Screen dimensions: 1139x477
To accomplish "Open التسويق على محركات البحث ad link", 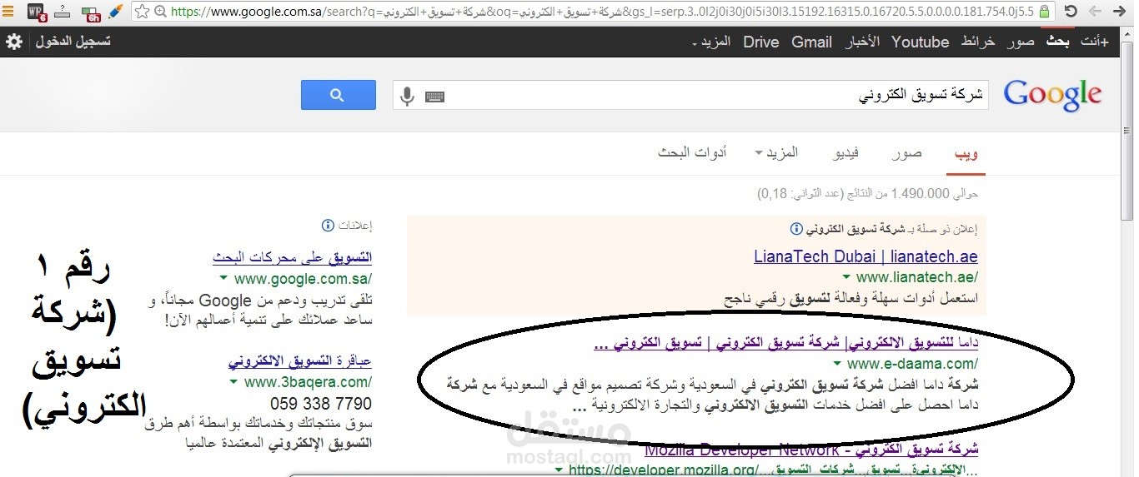I will (292, 258).
